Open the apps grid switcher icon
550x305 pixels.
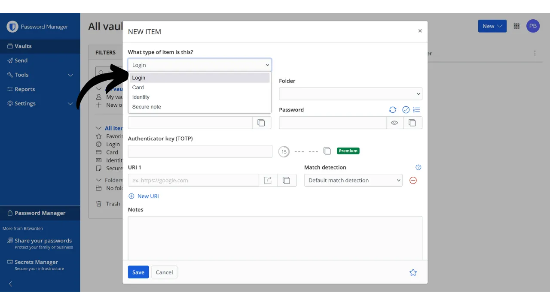516,26
